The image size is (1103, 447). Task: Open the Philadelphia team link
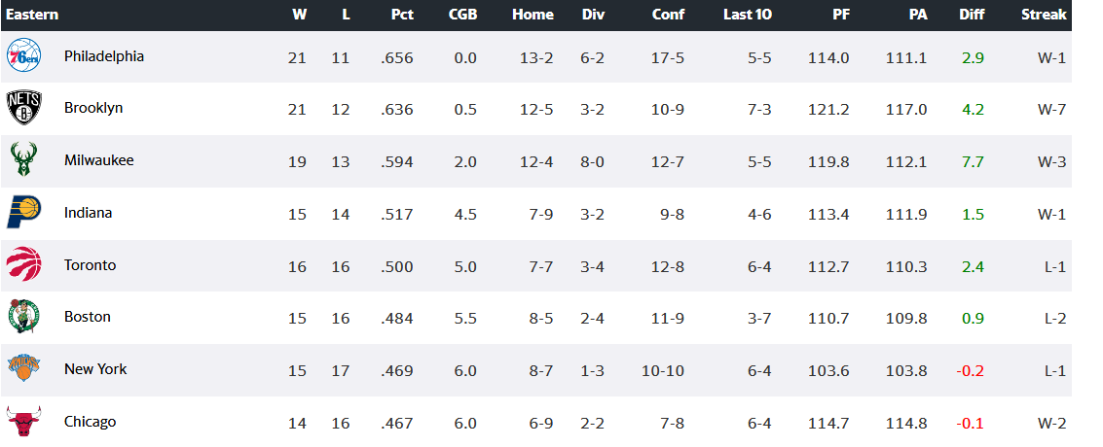click(104, 56)
